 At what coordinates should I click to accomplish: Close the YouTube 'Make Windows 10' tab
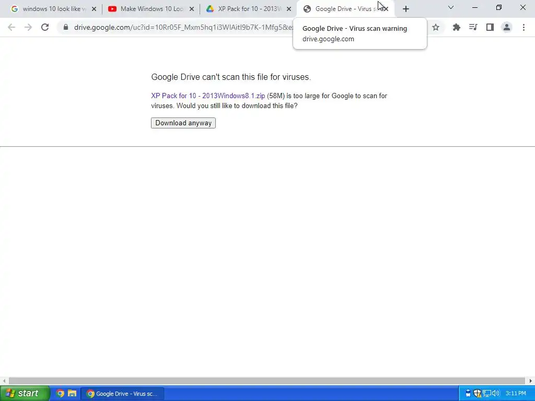pyautogui.click(x=192, y=9)
